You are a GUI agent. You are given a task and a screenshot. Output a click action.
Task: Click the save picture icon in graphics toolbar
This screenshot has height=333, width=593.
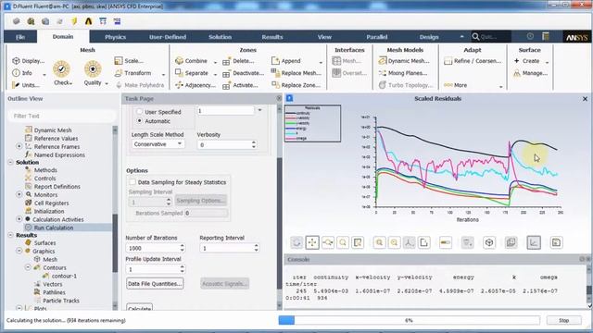pos(556,242)
